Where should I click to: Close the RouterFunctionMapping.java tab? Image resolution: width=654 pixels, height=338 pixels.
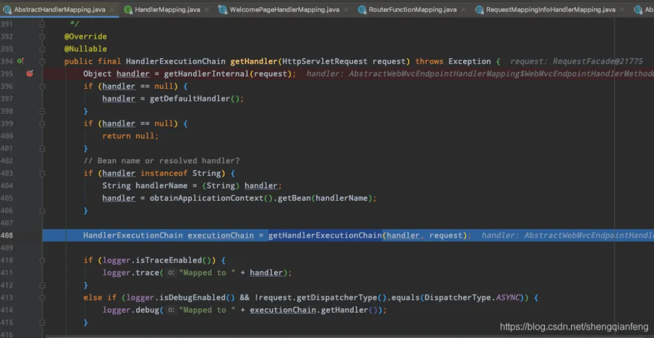click(463, 10)
